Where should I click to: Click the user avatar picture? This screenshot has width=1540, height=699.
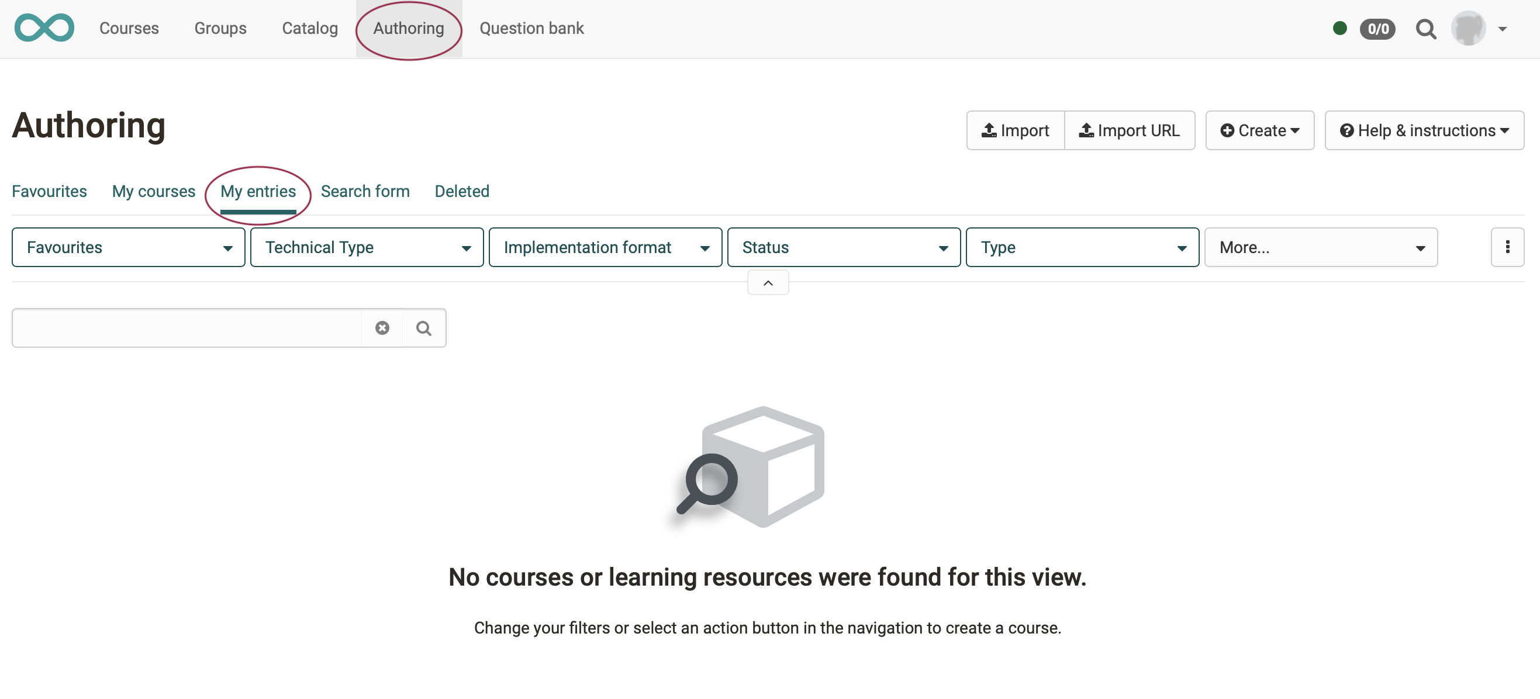1468,28
